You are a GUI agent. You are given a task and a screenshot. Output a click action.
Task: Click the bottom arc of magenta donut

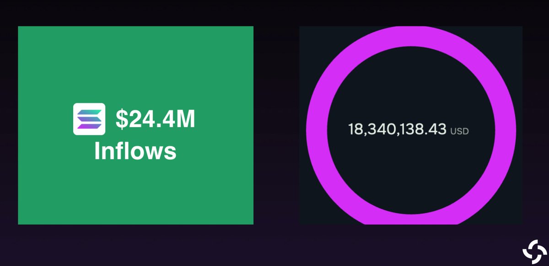[x=410, y=219]
